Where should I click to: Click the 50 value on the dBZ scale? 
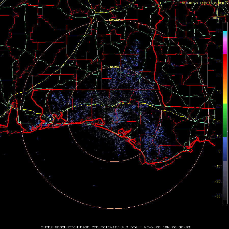[x=219, y=76]
